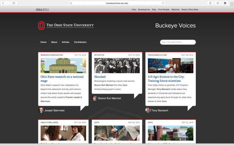Toggle the Safari sidebar button

(14, 3)
